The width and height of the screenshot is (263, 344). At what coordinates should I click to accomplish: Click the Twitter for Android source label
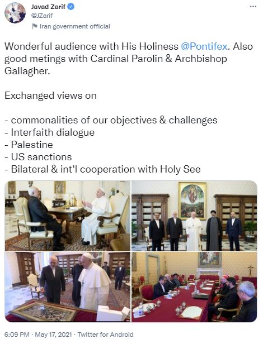click(105, 335)
